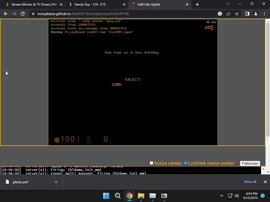Show hidden system tray icons
The image size is (270, 202).
(x=222, y=196)
